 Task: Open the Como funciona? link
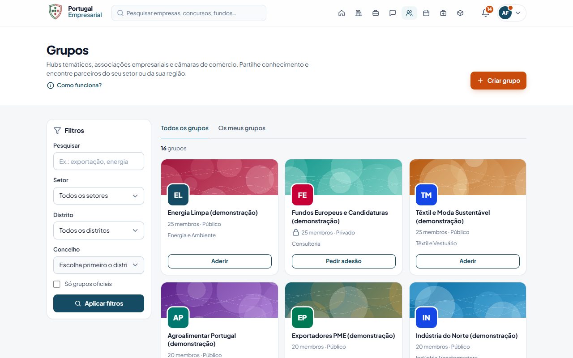click(74, 85)
